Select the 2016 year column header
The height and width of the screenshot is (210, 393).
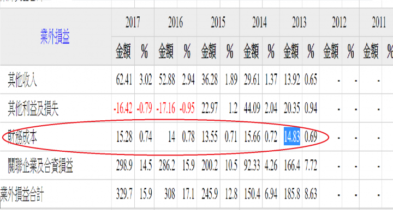click(x=175, y=22)
